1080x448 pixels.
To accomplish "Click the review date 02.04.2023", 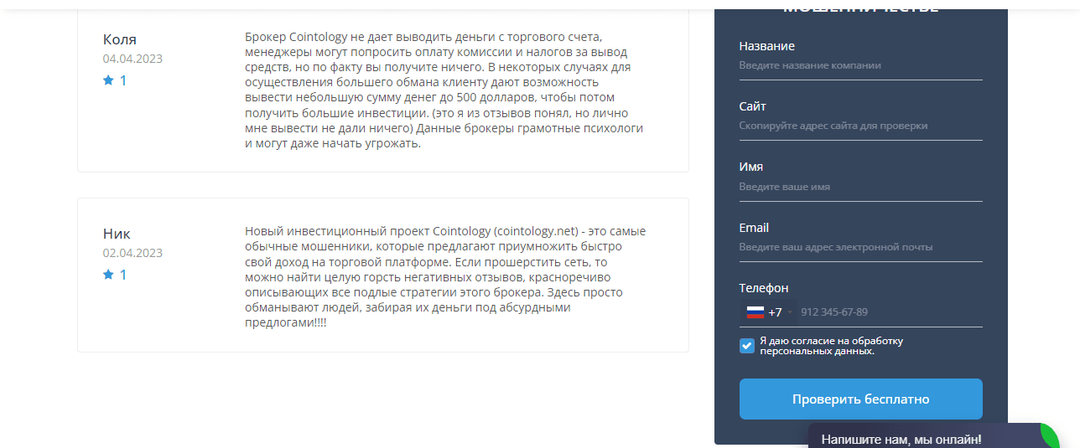I will click(132, 253).
